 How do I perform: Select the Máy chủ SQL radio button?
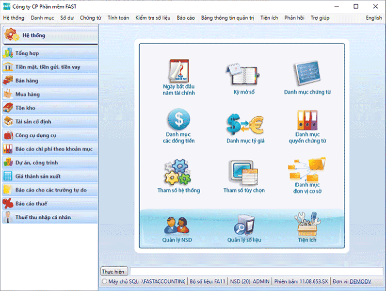point(105,281)
